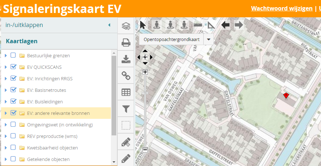
Task: Click the print map icon
Action: 126,43
